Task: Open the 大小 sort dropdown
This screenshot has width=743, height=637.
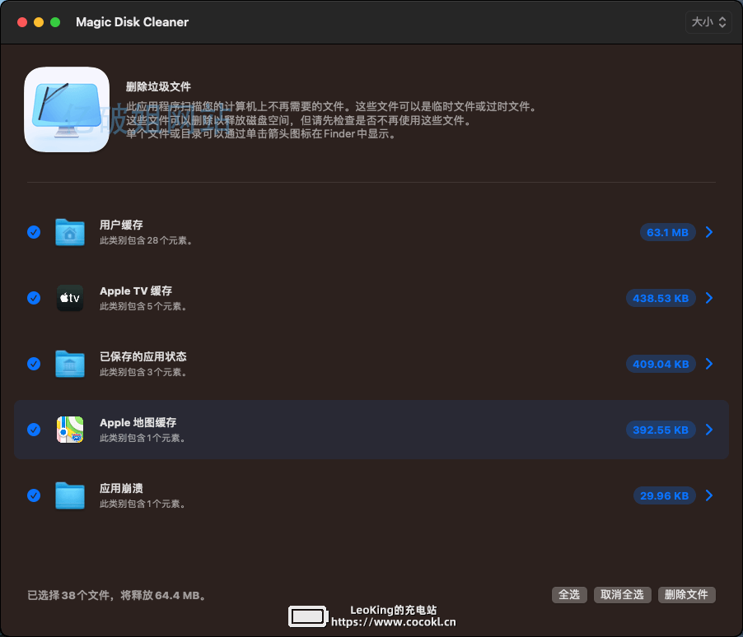Action: [x=708, y=22]
